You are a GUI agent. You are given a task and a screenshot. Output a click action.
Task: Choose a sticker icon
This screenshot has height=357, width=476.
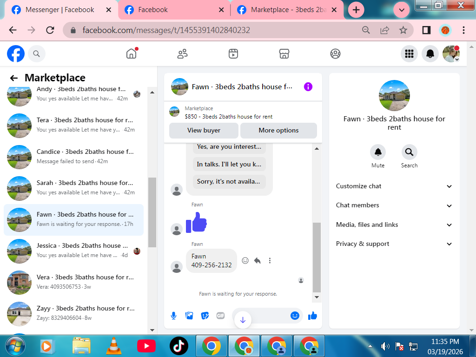pos(205,316)
